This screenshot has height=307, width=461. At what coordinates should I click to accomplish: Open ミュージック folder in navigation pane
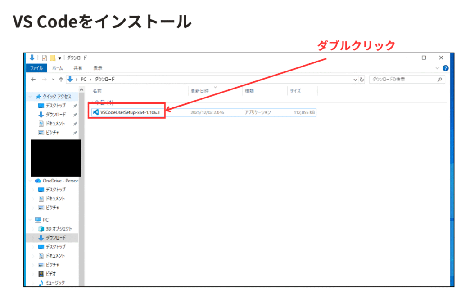(55, 283)
